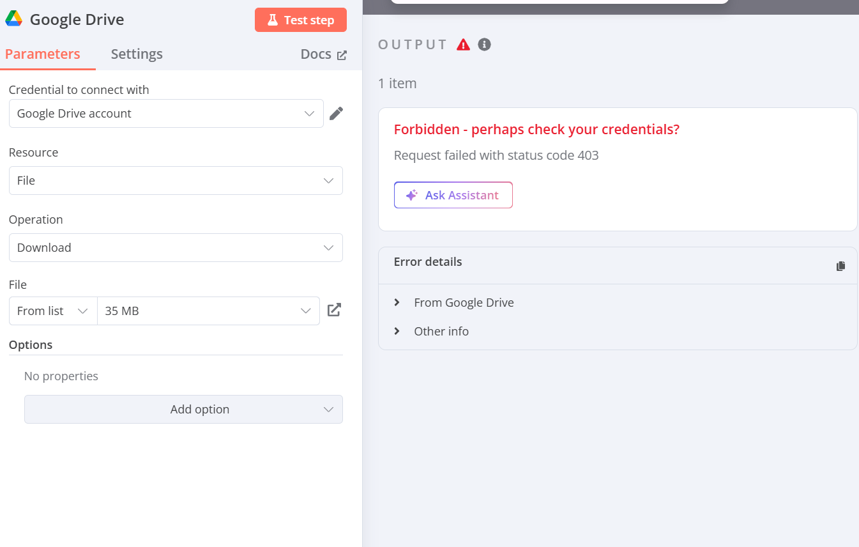Click the Operation field label
The height and width of the screenshot is (547, 859).
click(x=36, y=219)
